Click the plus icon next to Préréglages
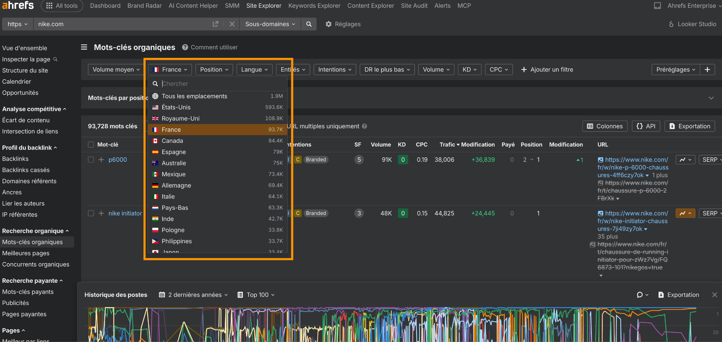The width and height of the screenshot is (722, 342). (x=707, y=69)
